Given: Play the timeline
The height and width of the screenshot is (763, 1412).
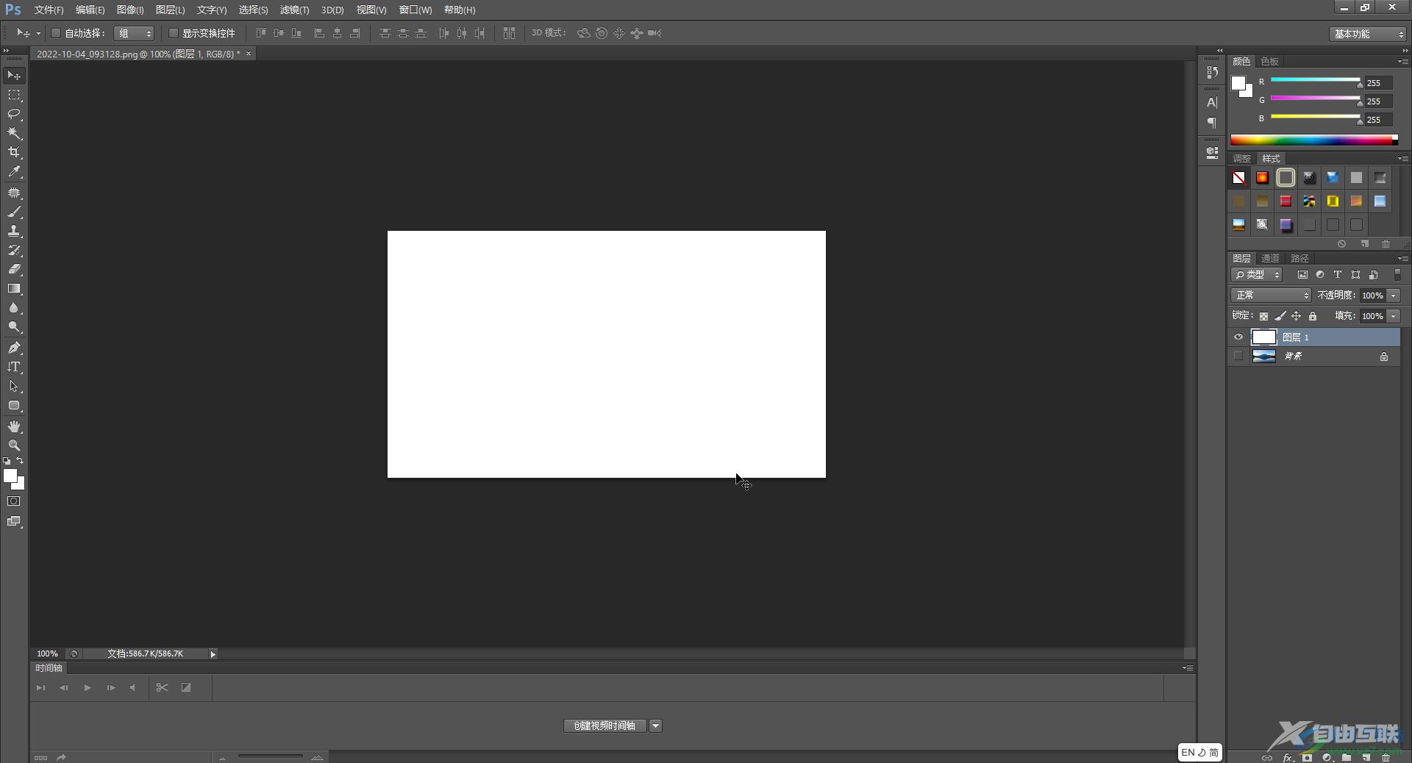Looking at the screenshot, I should (88, 688).
